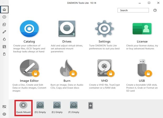Open the locked USB stick tile
Viewport: 163px width, 118px height.
[x=144, y=68]
